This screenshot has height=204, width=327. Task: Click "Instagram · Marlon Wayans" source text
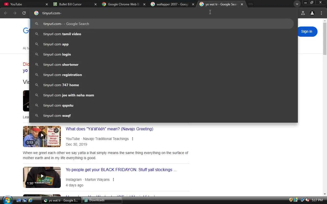[x=88, y=180]
